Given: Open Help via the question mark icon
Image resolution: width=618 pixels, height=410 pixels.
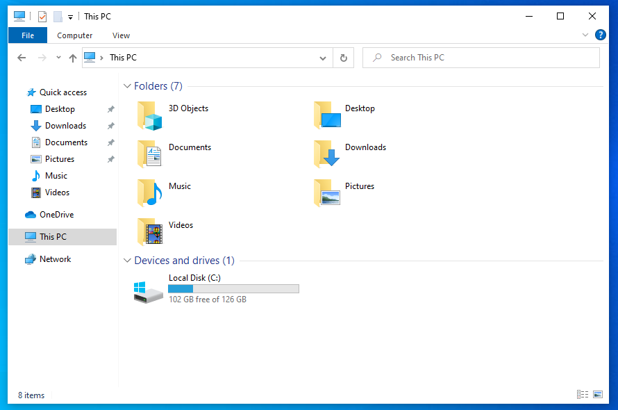Looking at the screenshot, I should pyautogui.click(x=600, y=35).
